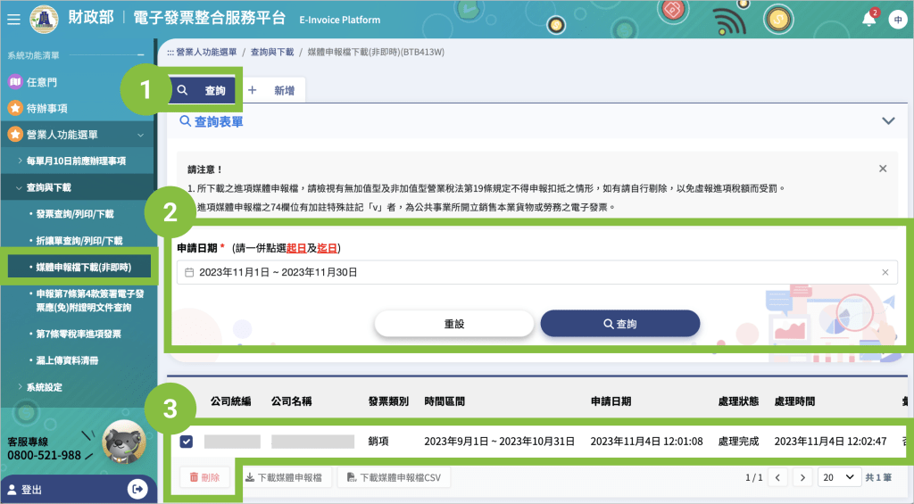Clear the date range with X icon
The width and height of the screenshot is (914, 504).
click(885, 272)
